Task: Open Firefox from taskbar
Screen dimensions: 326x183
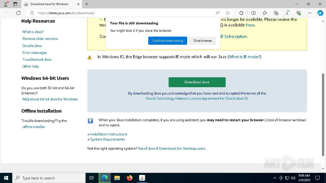Action: 130,178
